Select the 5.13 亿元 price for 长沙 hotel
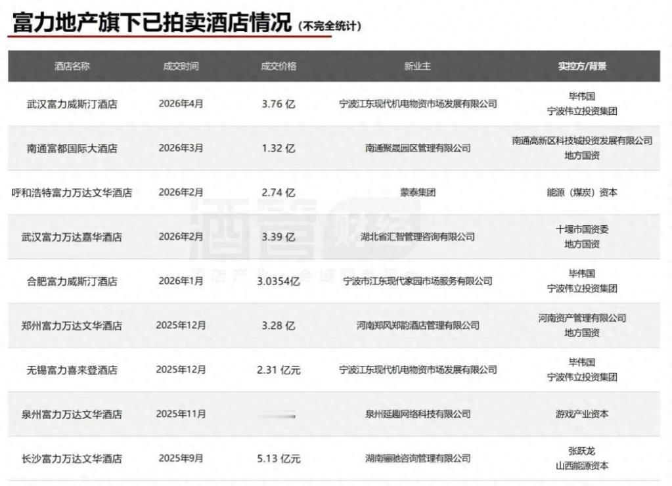Screen dimensions: 672x486 coord(277,457)
